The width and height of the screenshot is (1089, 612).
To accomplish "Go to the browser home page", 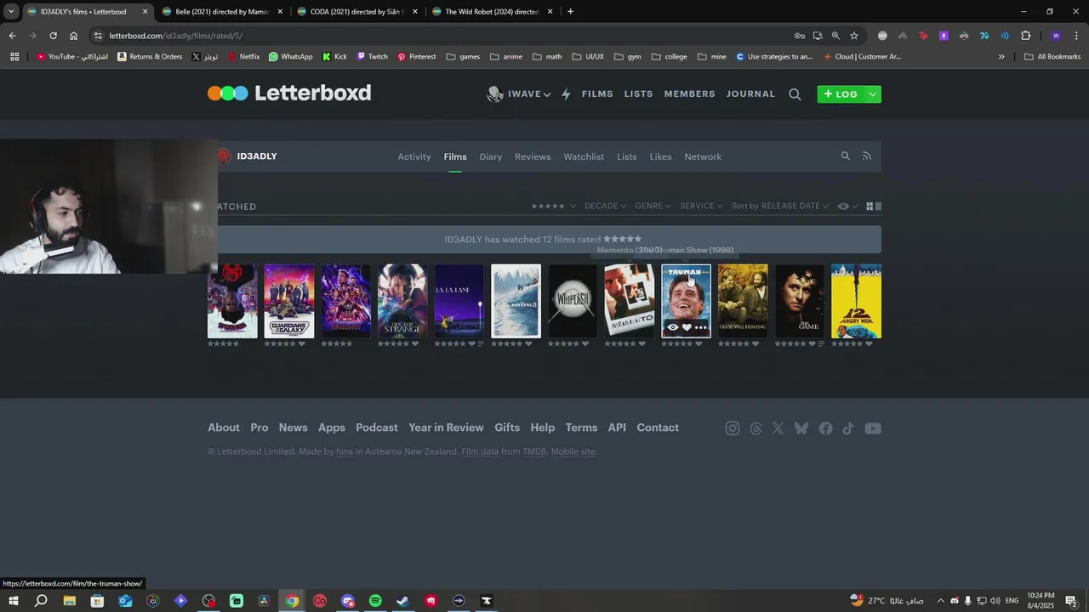I will click(x=73, y=36).
